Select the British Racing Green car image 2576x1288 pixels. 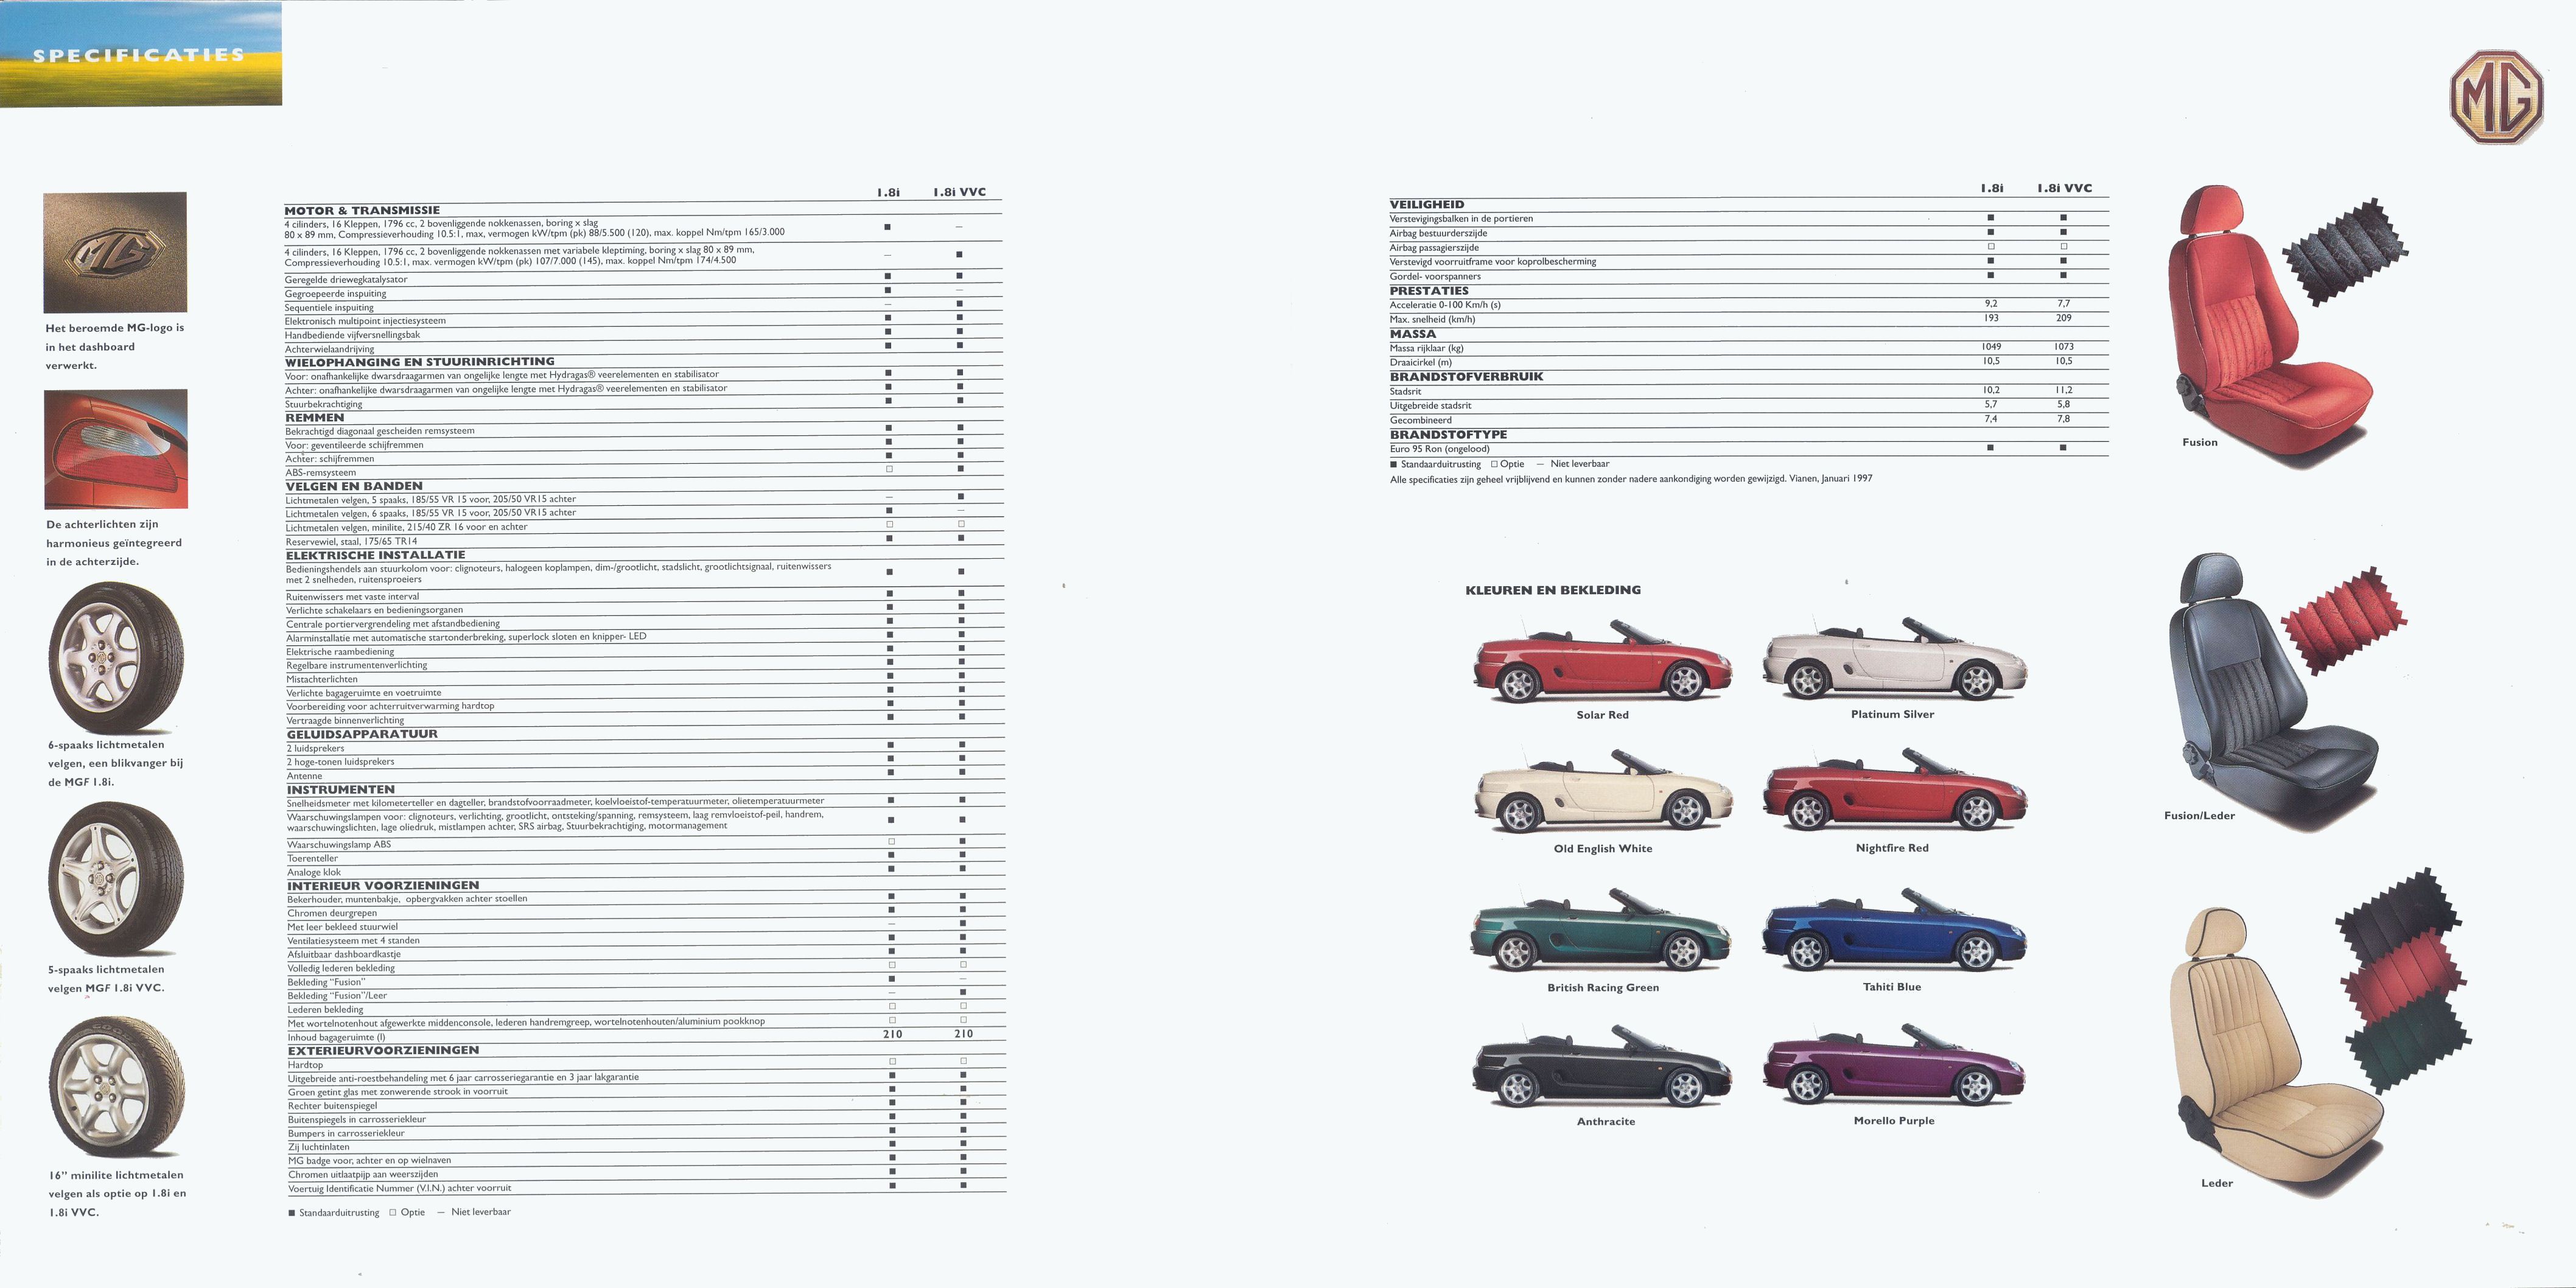coord(1602,929)
